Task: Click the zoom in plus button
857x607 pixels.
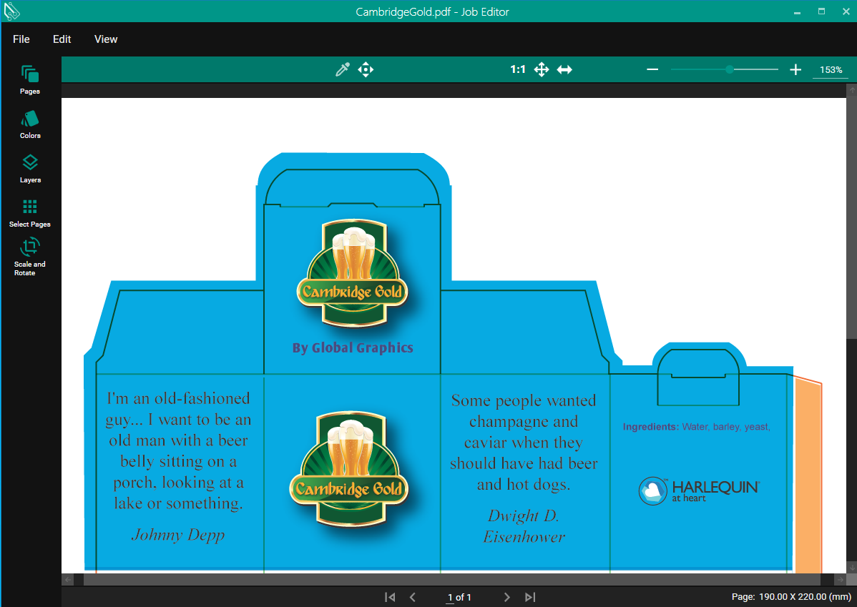Action: (795, 69)
